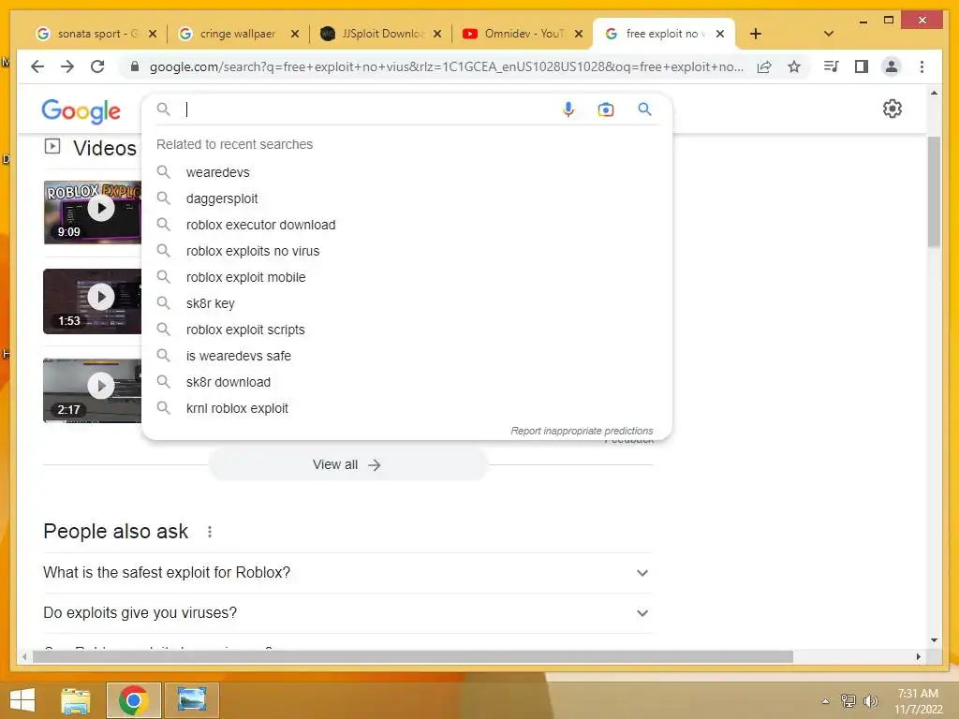Click scroll down arrow on vertical scrollbar
959x719 pixels.
click(x=934, y=640)
